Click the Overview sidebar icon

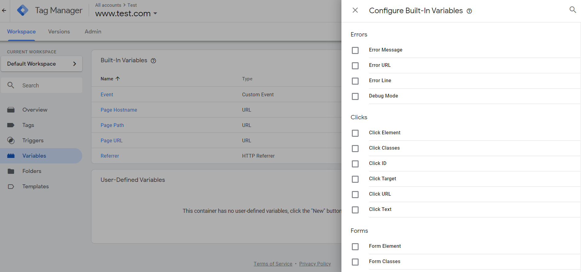pyautogui.click(x=11, y=110)
